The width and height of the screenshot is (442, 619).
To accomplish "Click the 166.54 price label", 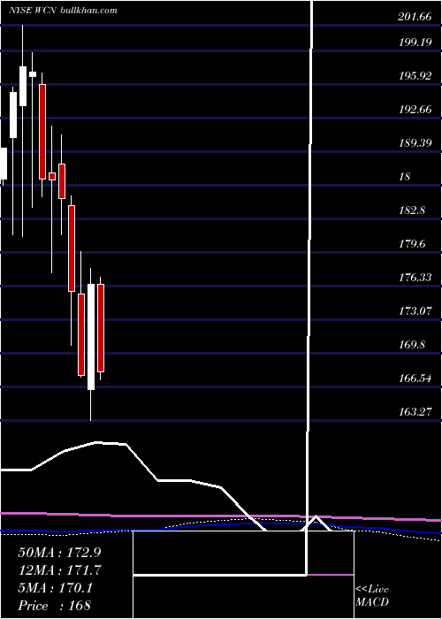I will pyautogui.click(x=415, y=378).
